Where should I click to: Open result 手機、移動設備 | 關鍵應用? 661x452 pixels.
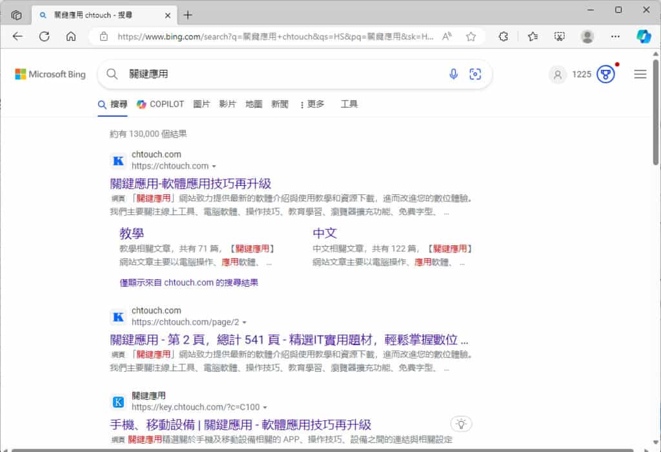click(241, 425)
